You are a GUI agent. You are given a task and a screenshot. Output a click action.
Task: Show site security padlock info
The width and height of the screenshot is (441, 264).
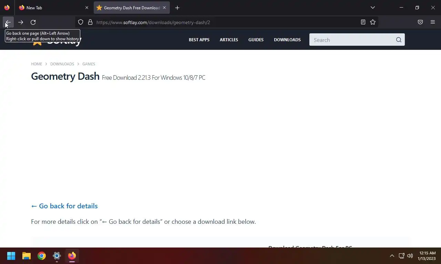(x=90, y=22)
